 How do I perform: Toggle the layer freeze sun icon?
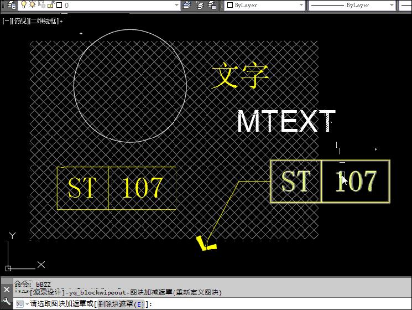pos(32,5)
